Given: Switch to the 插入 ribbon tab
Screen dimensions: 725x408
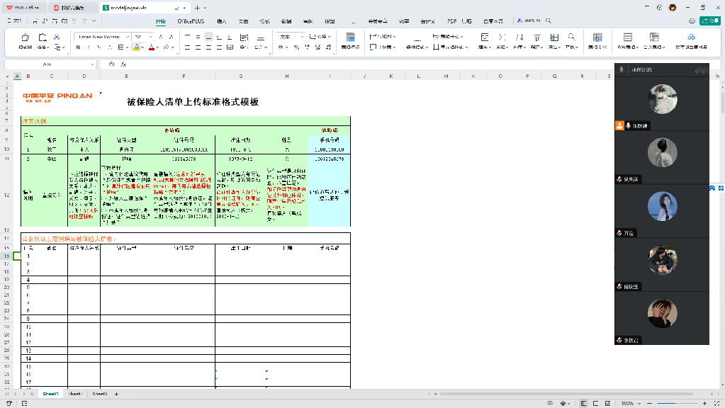Looking at the screenshot, I should 222,21.
